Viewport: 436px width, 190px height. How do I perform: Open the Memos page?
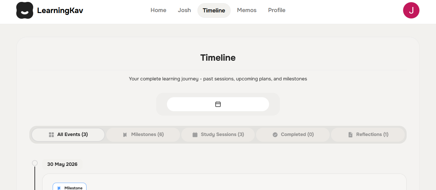click(x=247, y=10)
